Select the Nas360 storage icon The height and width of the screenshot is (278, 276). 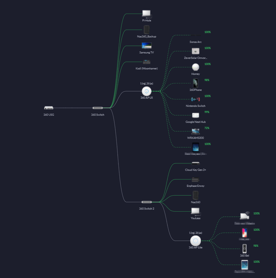pos(195,195)
